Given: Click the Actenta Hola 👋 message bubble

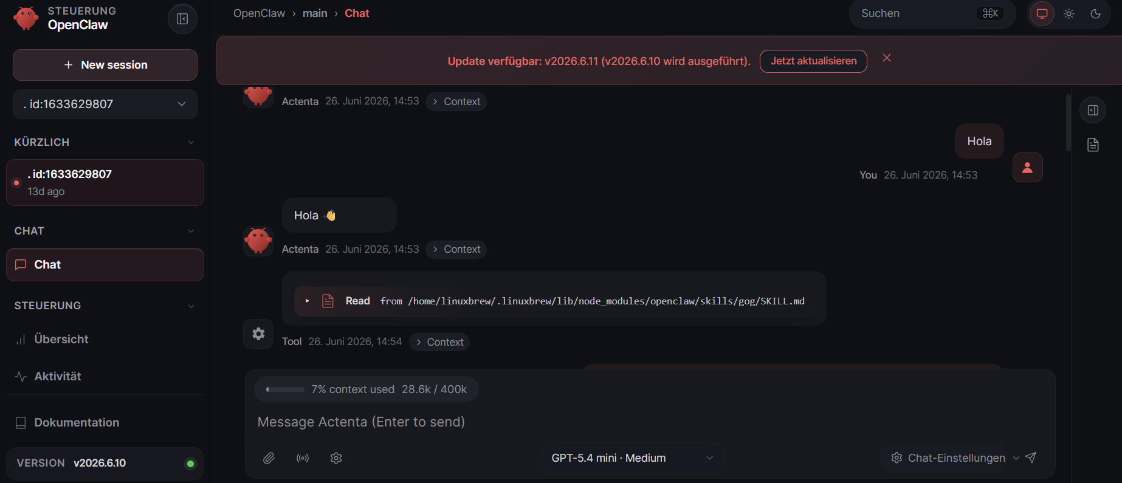Looking at the screenshot, I should point(339,215).
